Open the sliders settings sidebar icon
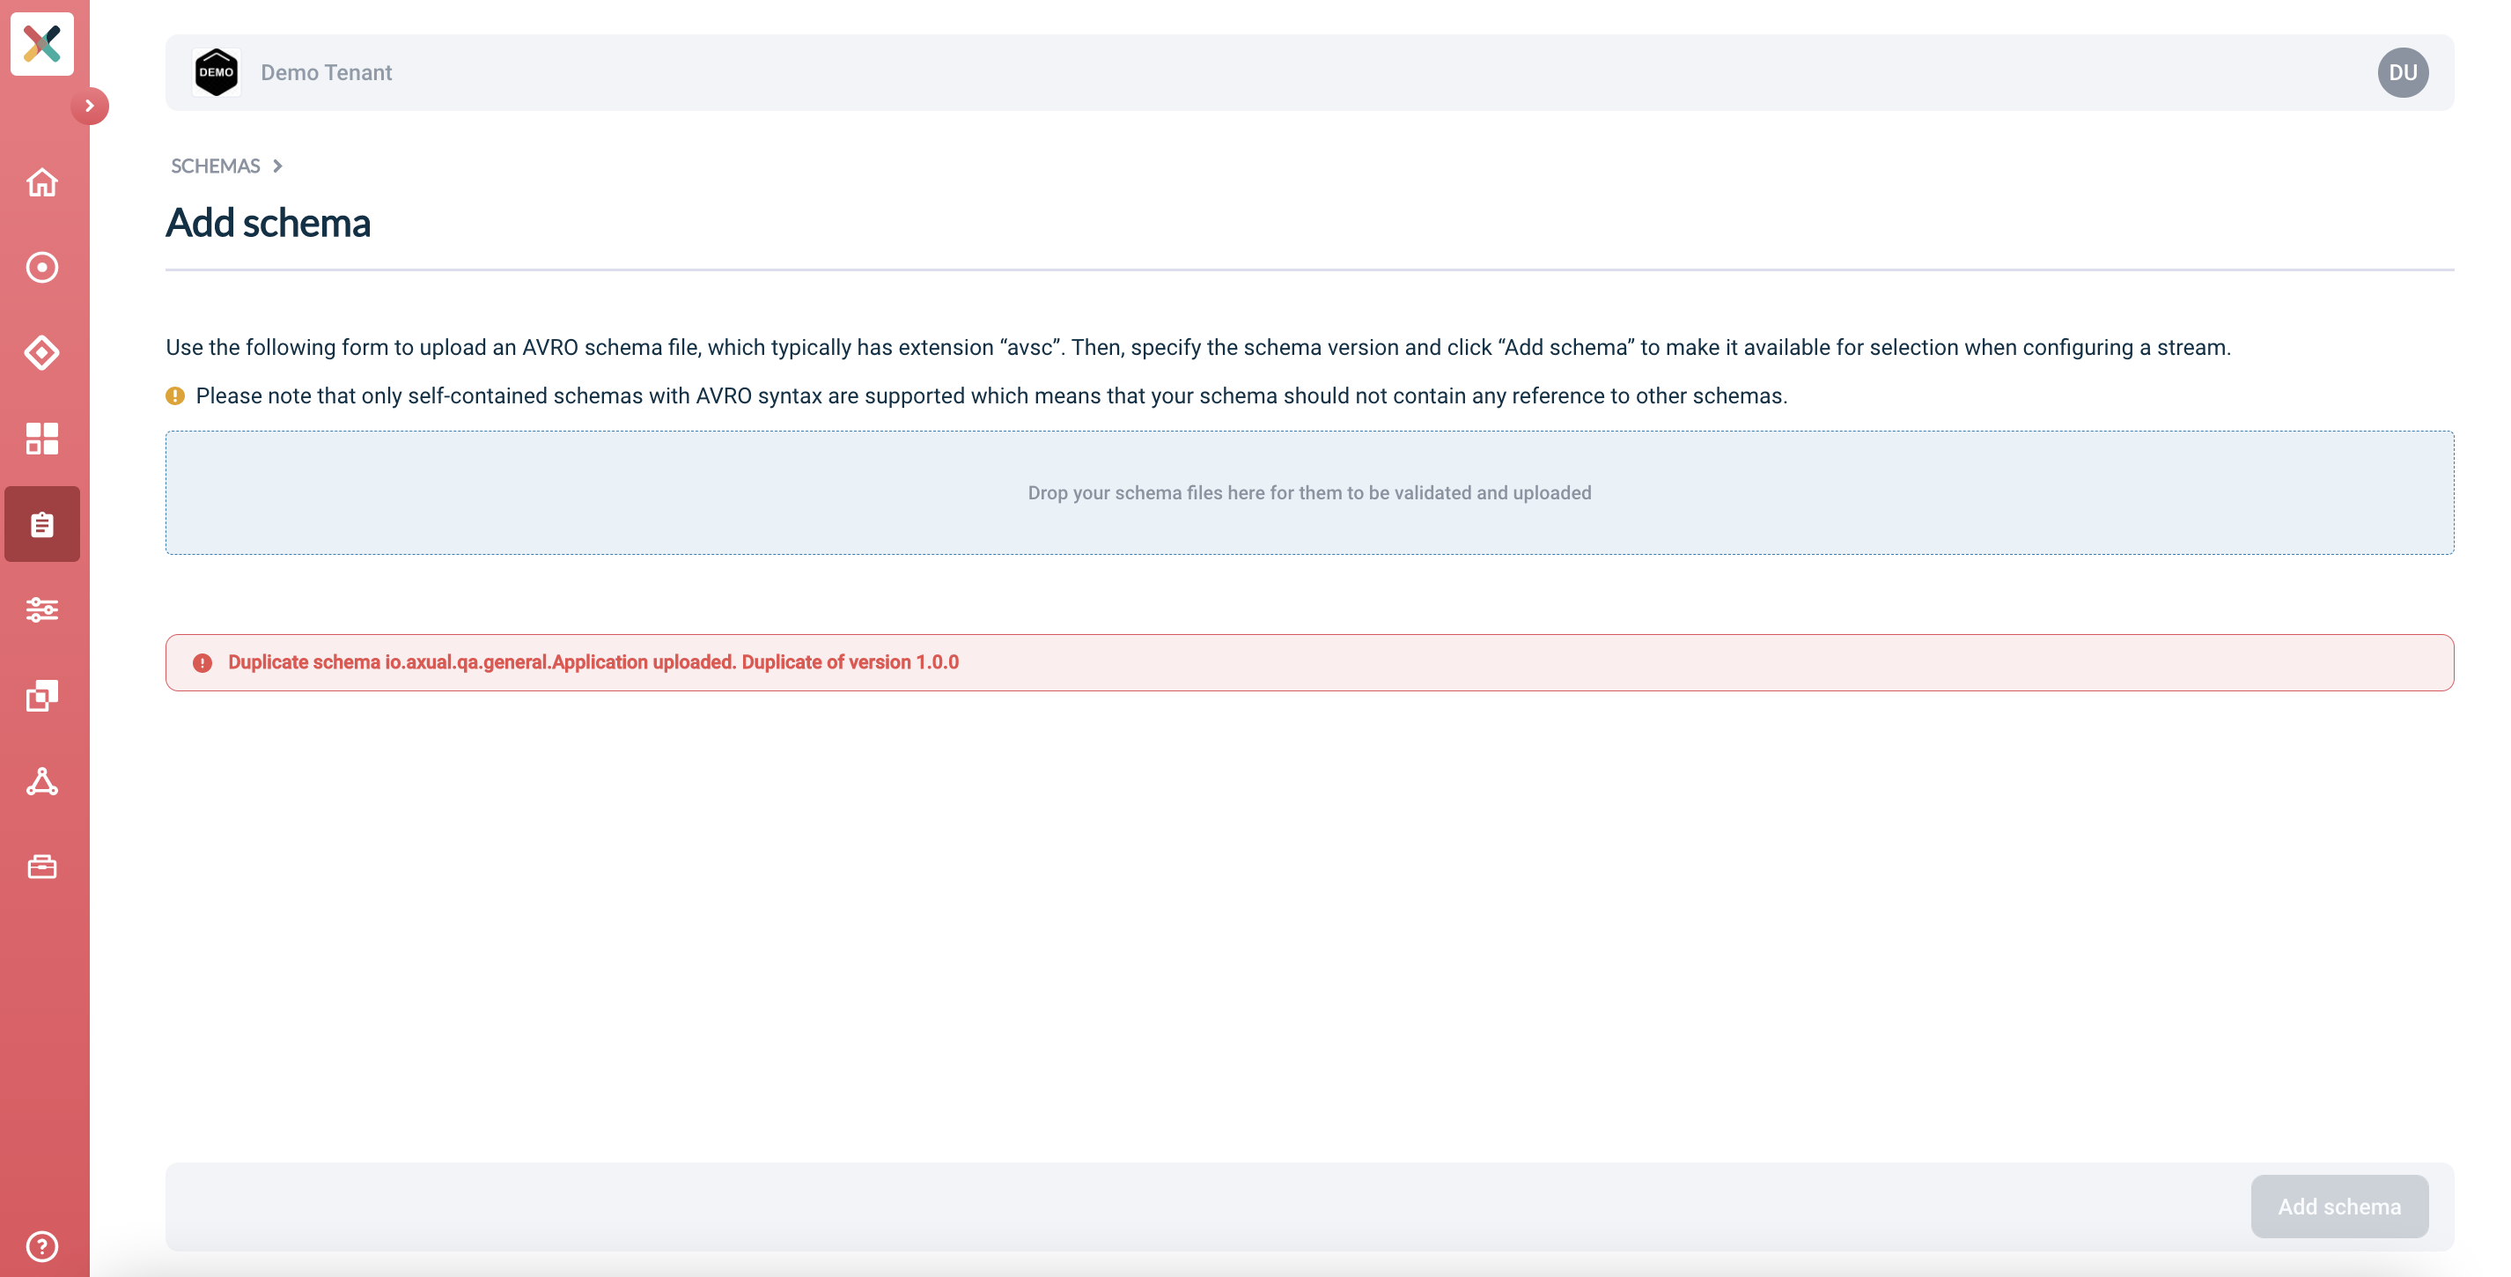This screenshot has height=1277, width=2511. (x=42, y=610)
